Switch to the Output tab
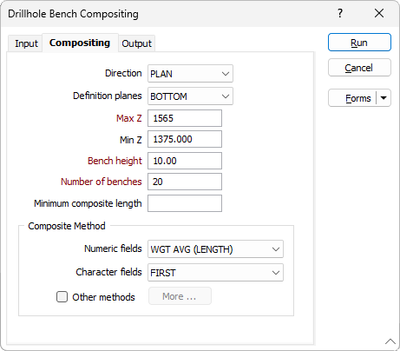This screenshot has height=351, width=400. (x=136, y=43)
